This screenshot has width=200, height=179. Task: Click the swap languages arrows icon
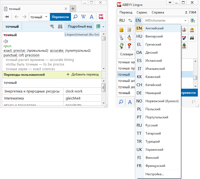(130, 20)
